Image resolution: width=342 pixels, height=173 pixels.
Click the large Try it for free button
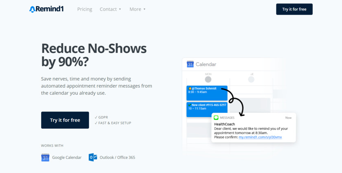tap(65, 120)
